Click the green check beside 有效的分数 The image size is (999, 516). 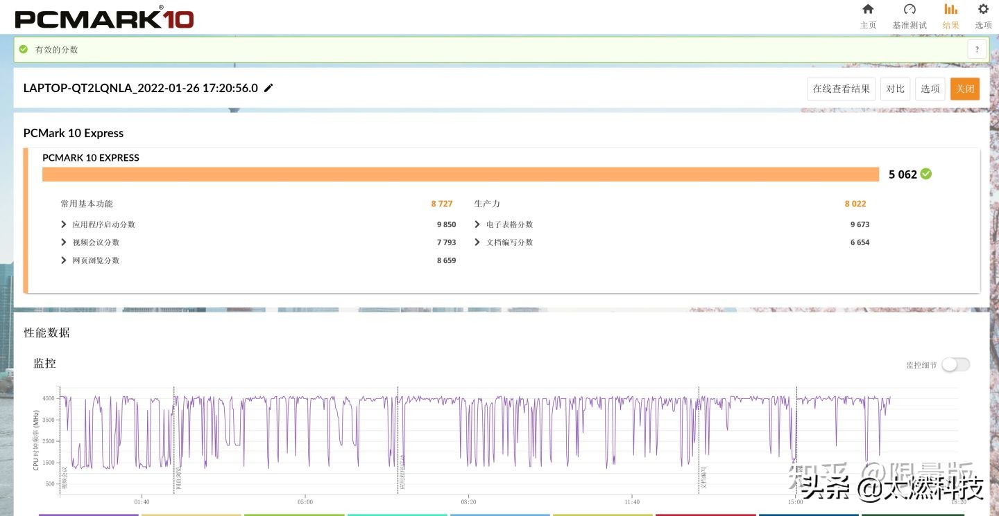tap(24, 49)
